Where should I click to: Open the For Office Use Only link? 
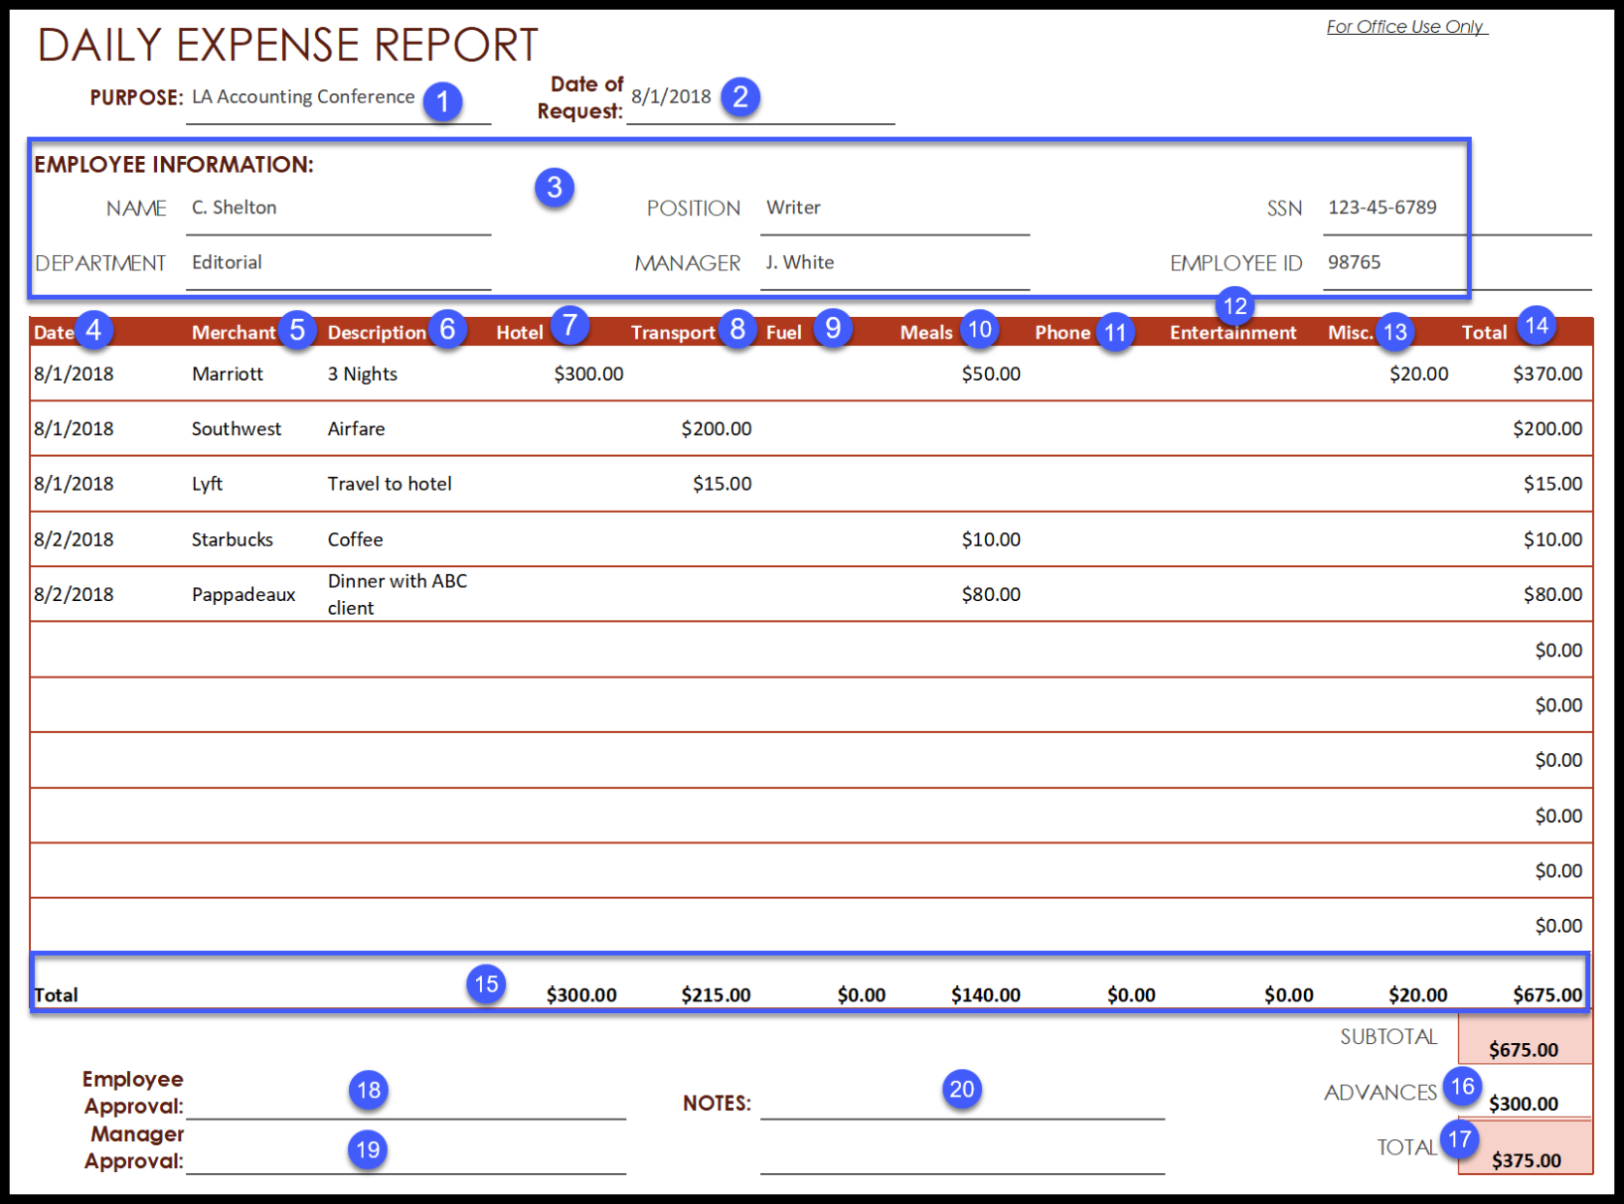pyautogui.click(x=1405, y=27)
